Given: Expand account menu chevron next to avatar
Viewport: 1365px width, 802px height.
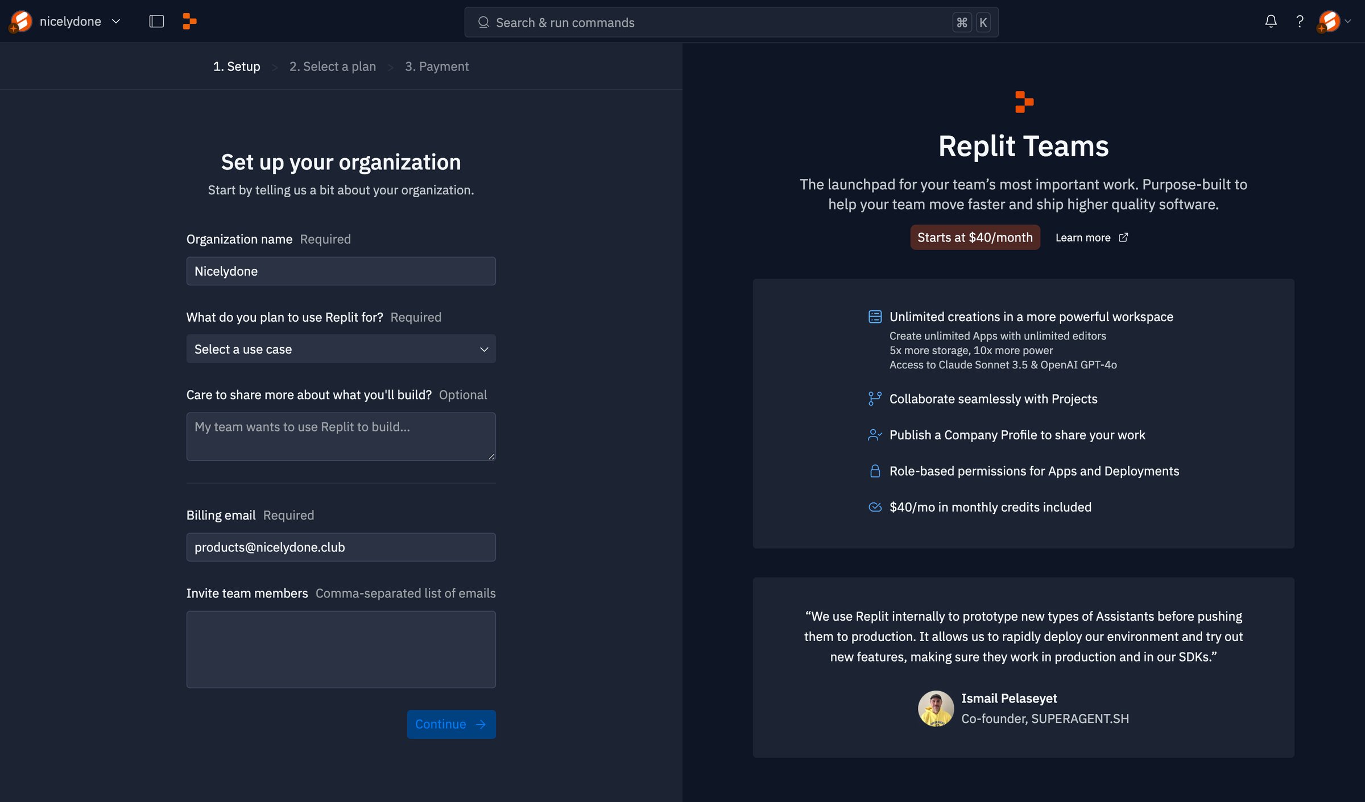Looking at the screenshot, I should pos(1347,22).
